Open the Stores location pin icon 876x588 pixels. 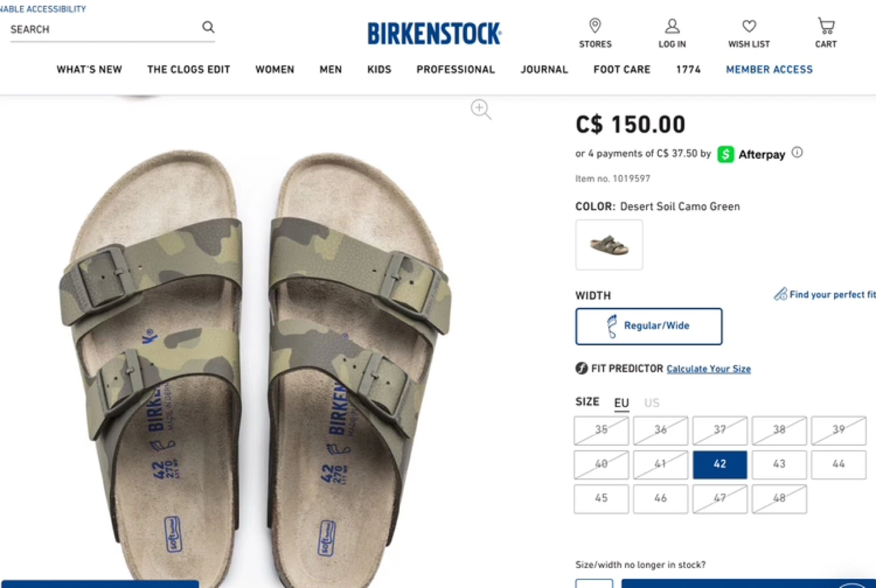(595, 26)
